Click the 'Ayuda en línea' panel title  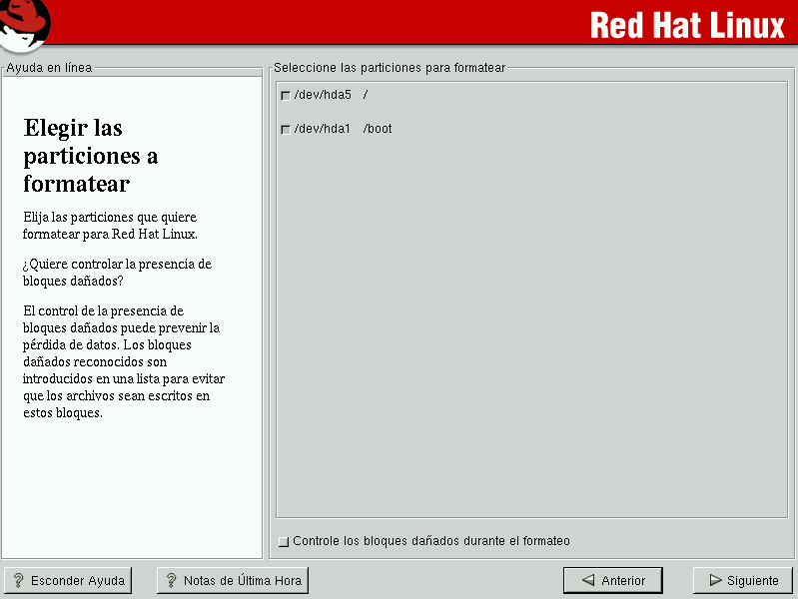49,68
